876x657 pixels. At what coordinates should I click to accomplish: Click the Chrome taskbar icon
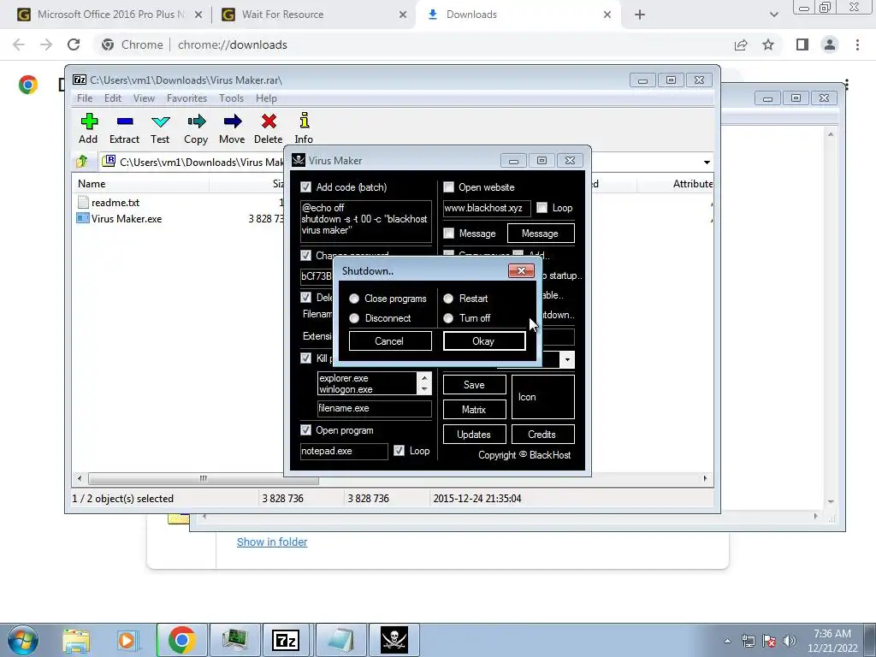(x=181, y=640)
